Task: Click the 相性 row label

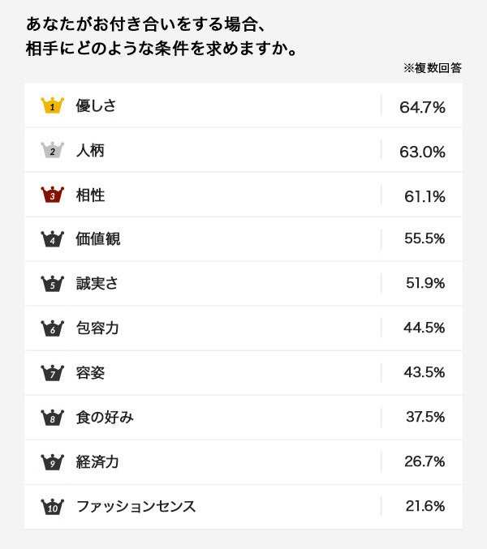Action: [x=89, y=195]
